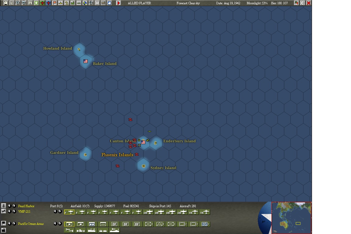
Task: Open the Pearl Harbor base link
Action: click(x=27, y=206)
